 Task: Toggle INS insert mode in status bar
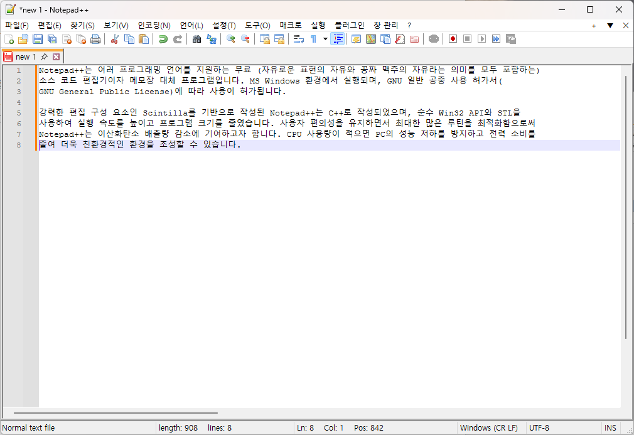pos(610,427)
